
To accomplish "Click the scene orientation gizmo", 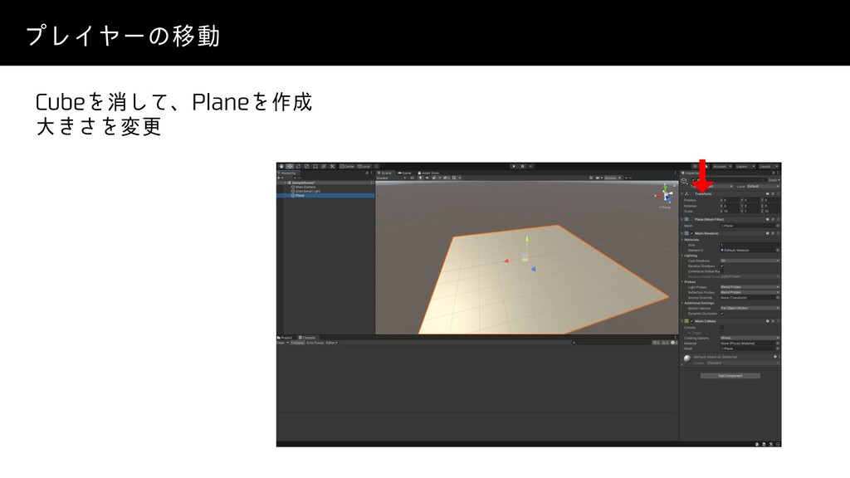I will pos(665,194).
